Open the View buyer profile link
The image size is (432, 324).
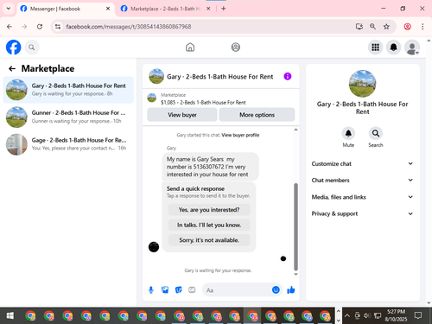(240, 135)
